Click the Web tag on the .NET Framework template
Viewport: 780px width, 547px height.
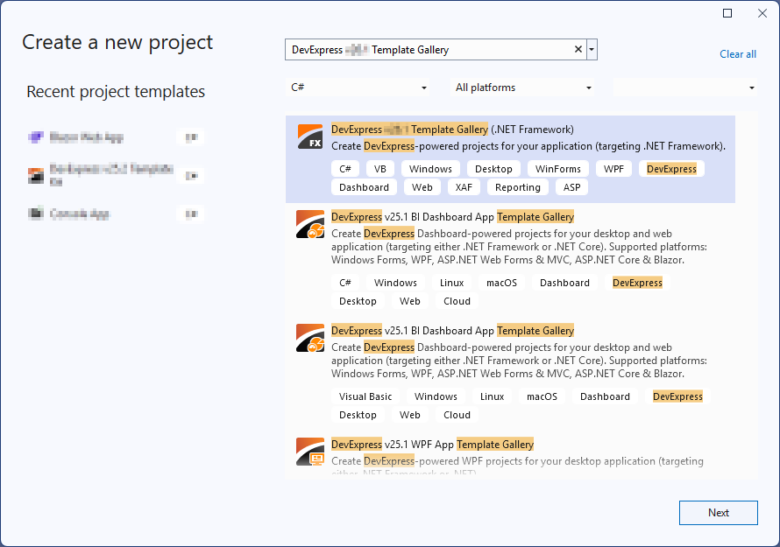pyautogui.click(x=422, y=187)
